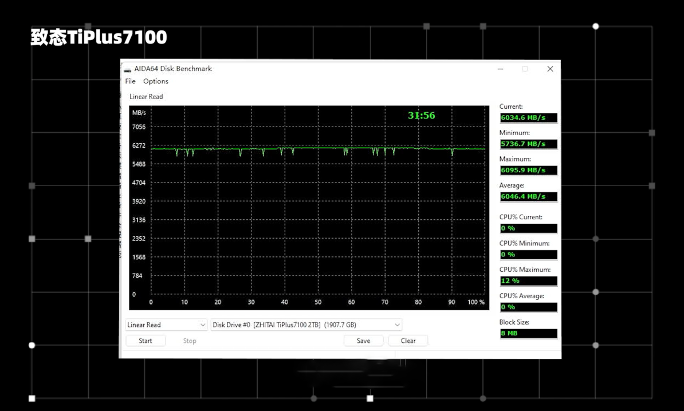Click the Current speed readout of 6034.6 MB/s
Image resolution: width=684 pixels, height=411 pixels.
point(528,118)
